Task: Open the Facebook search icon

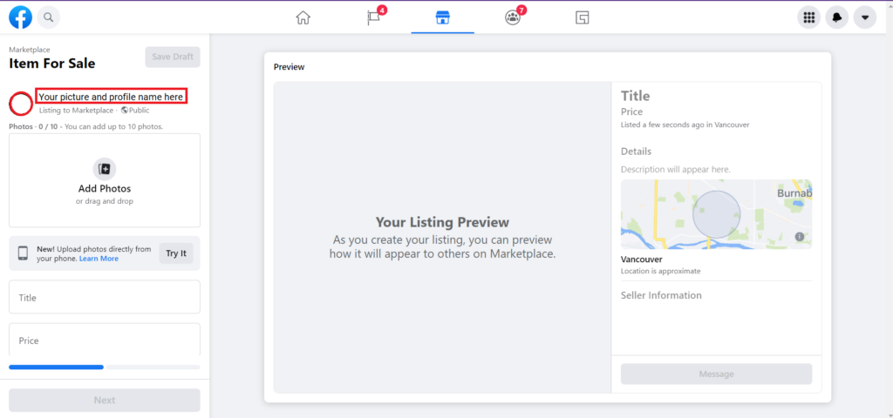Action: click(49, 17)
